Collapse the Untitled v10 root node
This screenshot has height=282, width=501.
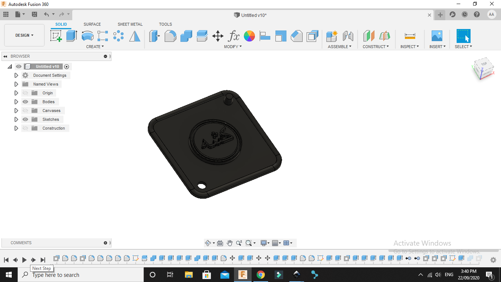pos(10,66)
